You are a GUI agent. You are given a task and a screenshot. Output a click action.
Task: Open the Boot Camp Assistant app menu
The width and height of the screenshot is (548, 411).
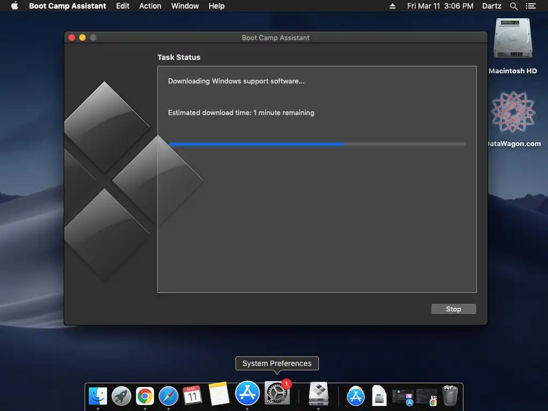click(x=67, y=6)
